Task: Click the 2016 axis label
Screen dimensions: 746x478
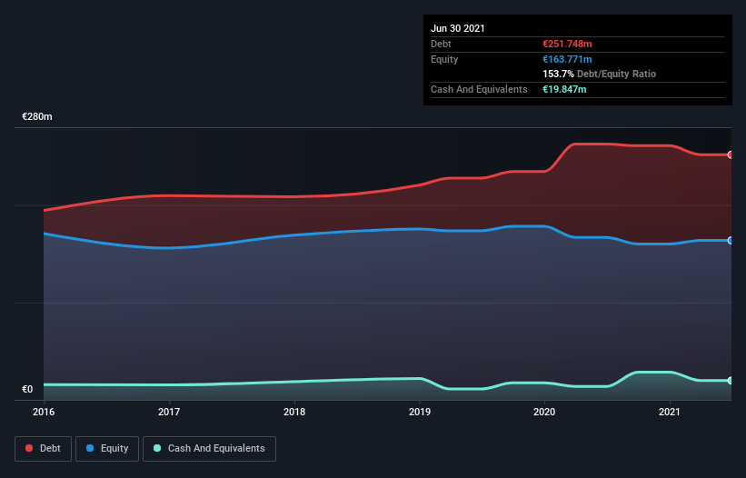Action: tap(44, 412)
